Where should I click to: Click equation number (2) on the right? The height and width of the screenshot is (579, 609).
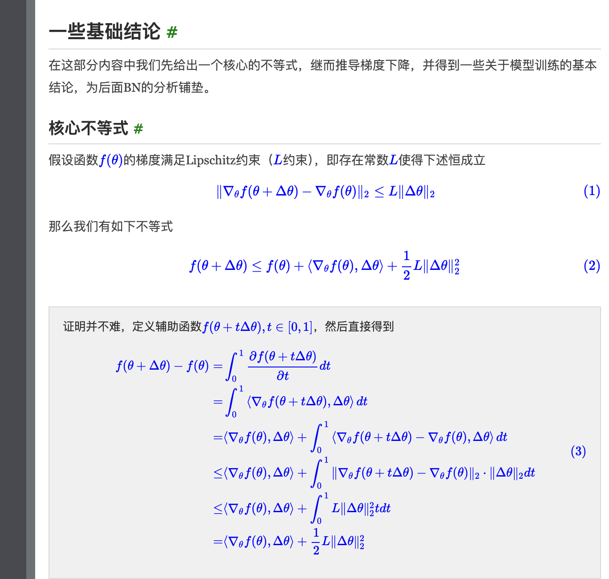[x=592, y=266]
